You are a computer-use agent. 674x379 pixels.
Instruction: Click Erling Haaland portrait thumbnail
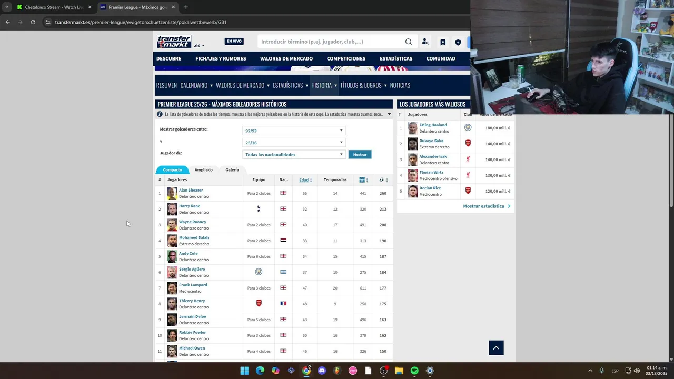[412, 128]
